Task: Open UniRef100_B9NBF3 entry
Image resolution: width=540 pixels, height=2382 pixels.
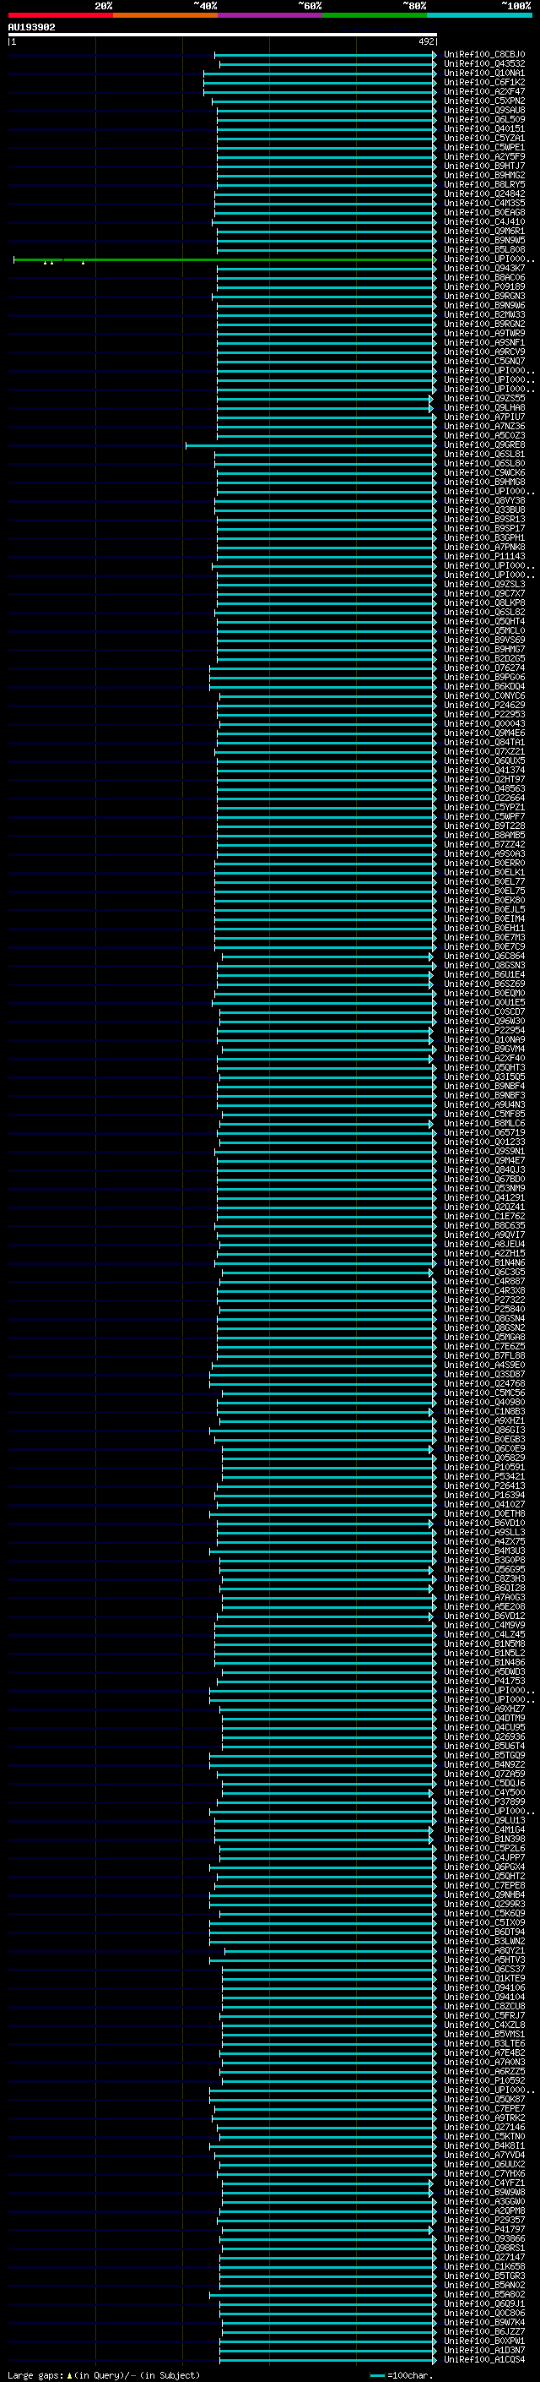Action: click(483, 1096)
